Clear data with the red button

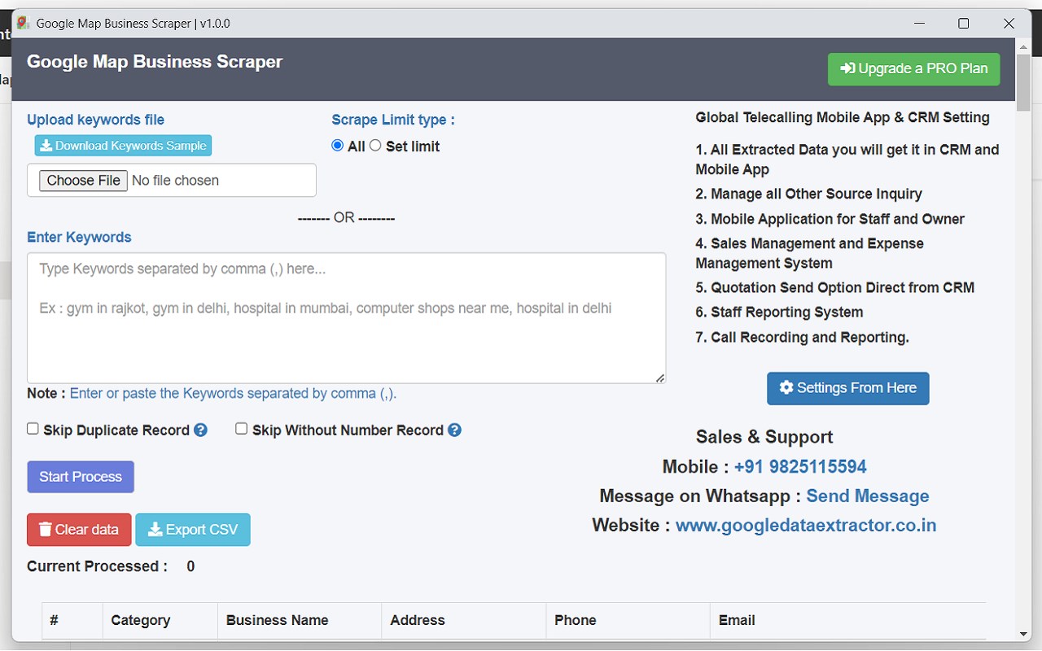click(79, 530)
